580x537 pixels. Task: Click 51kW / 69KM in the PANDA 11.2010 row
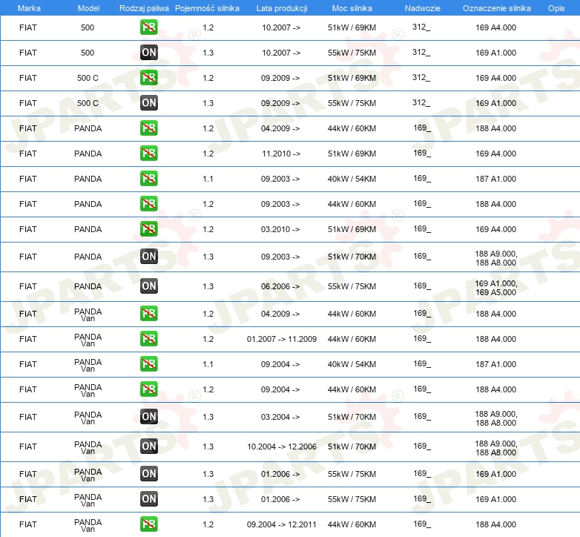click(352, 154)
